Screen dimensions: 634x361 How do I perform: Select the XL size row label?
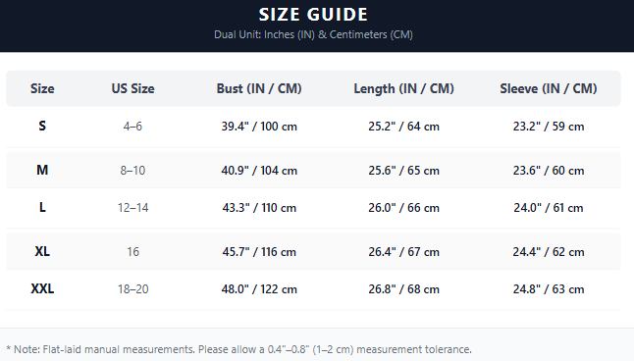[x=42, y=252]
